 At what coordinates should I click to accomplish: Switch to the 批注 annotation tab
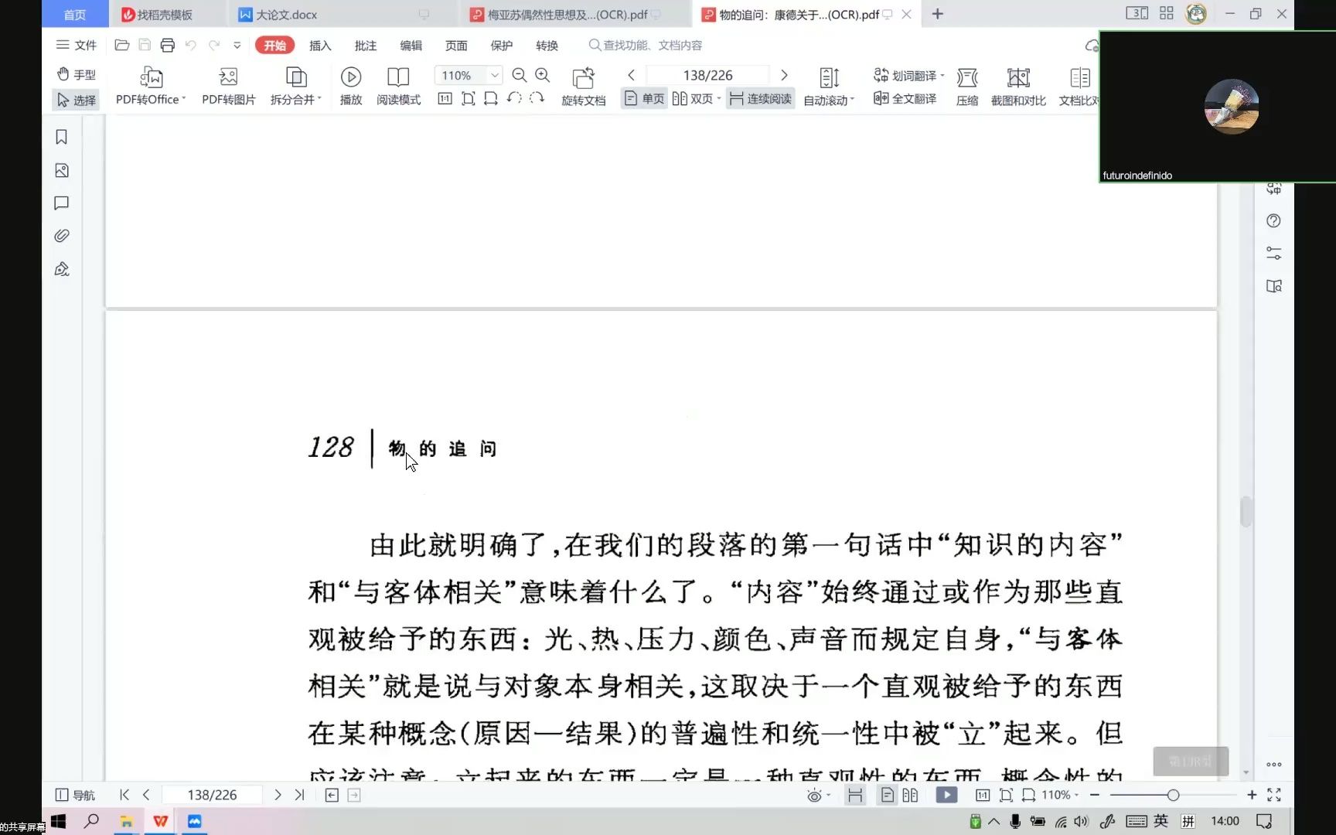pos(366,46)
